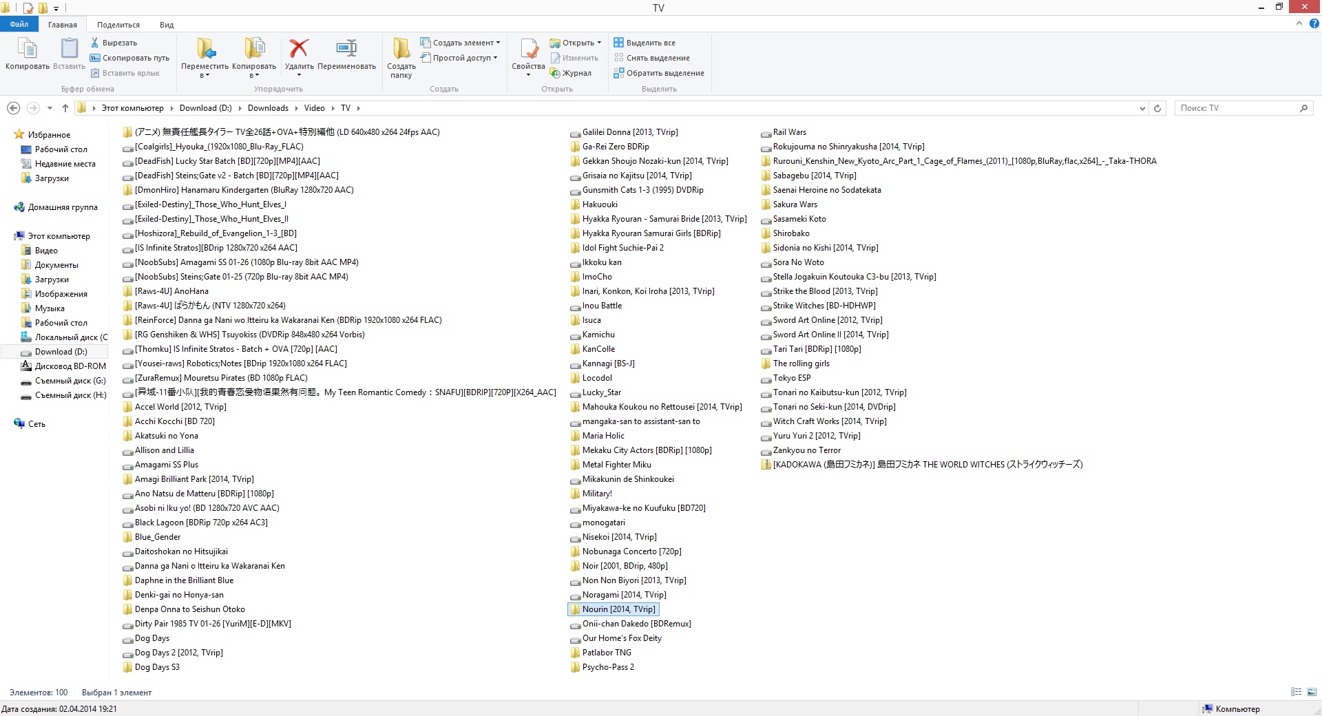Click the Refresh button in address bar

(1157, 108)
